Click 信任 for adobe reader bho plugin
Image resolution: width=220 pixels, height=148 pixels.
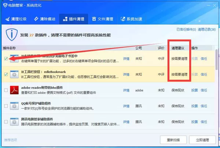point(204,90)
